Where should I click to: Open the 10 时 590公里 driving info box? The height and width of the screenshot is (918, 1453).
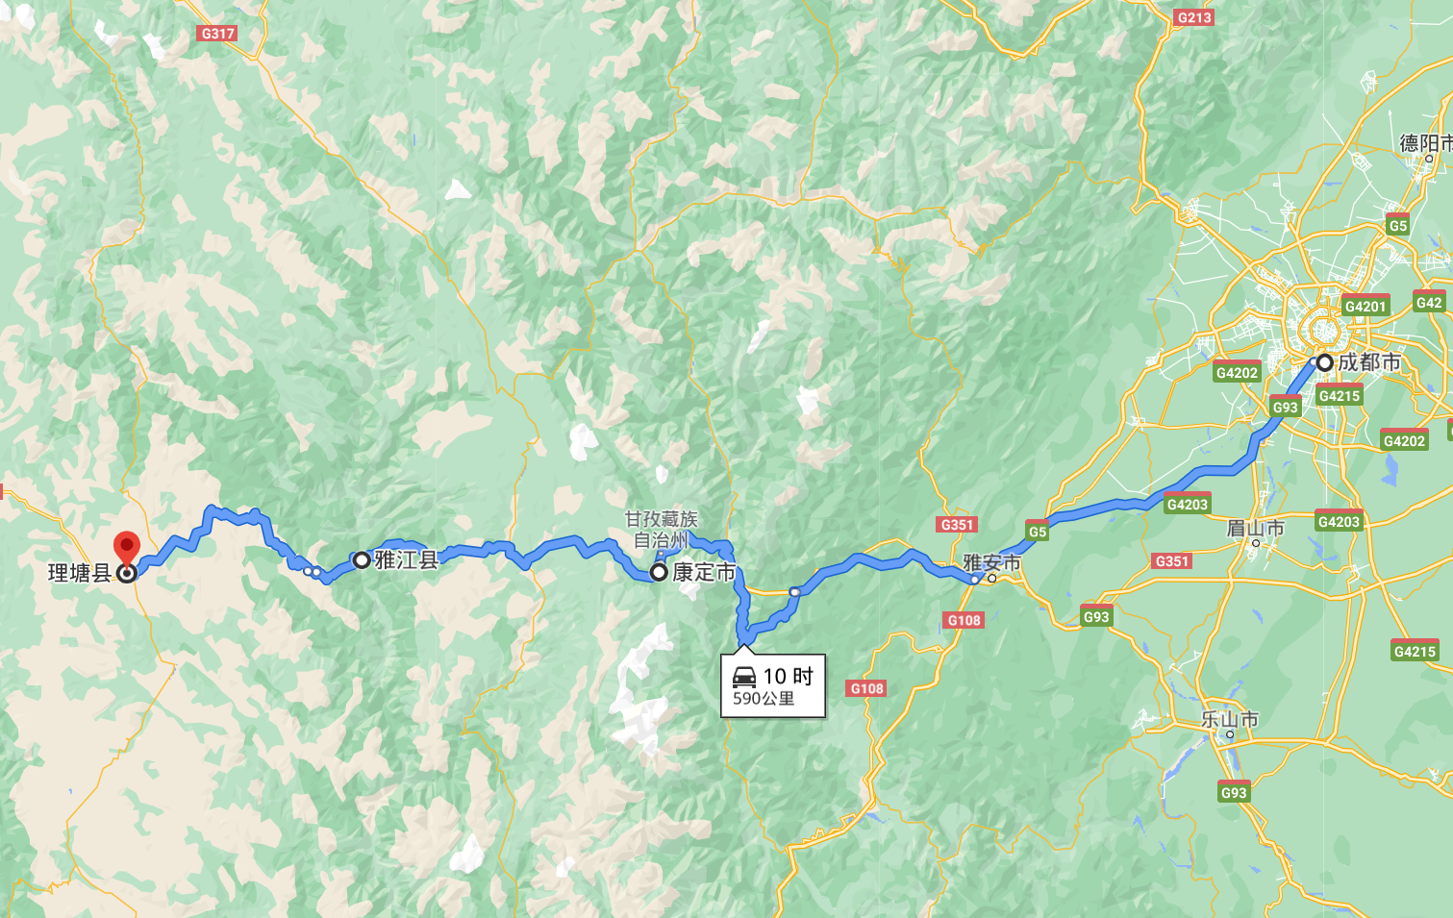(773, 685)
